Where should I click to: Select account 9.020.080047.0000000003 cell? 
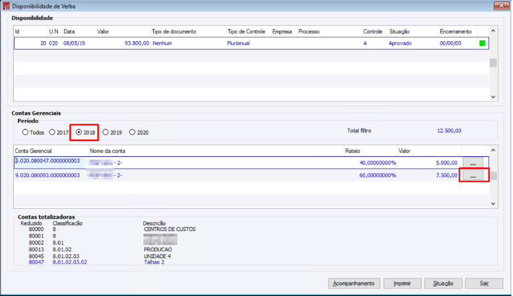pyautogui.click(x=48, y=161)
